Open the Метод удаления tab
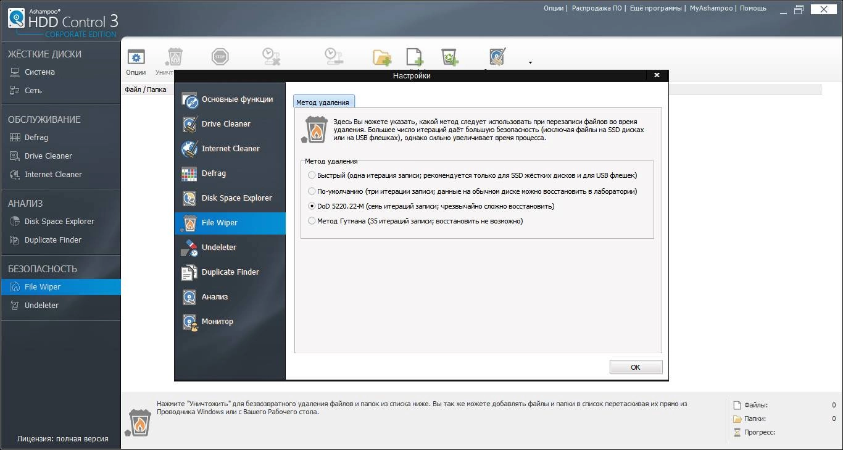Screen dimensions: 843x450 point(323,102)
